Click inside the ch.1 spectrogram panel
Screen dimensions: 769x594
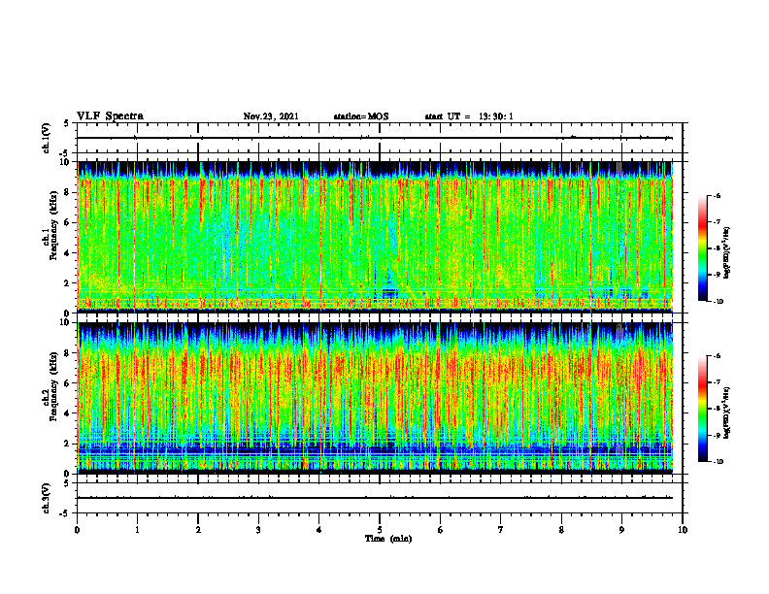(x=375, y=237)
